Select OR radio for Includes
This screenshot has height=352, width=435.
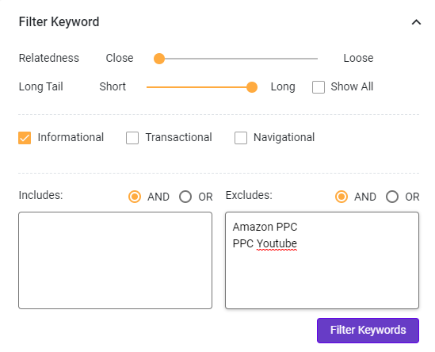click(185, 197)
